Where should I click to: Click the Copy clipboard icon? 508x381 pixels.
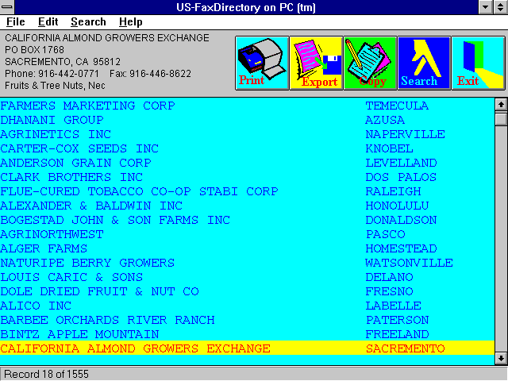(371, 63)
